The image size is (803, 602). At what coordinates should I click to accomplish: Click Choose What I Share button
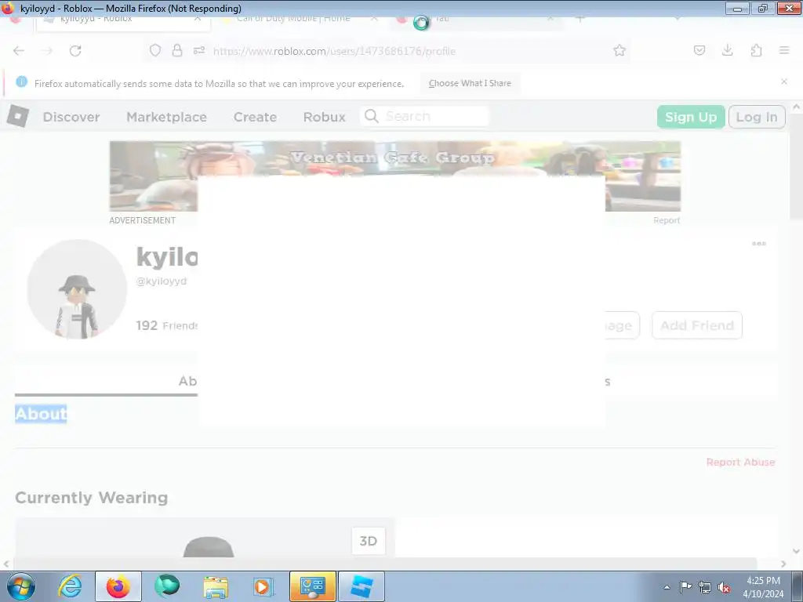click(470, 83)
